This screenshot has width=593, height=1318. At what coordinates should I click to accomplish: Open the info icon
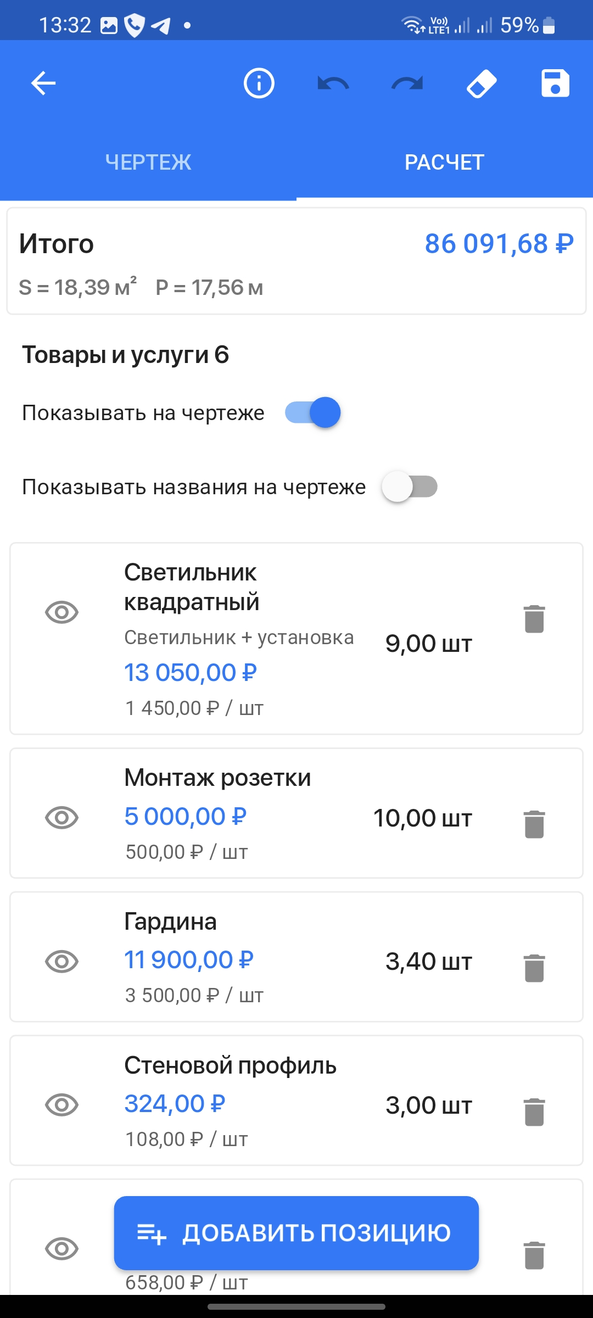pyautogui.click(x=259, y=83)
